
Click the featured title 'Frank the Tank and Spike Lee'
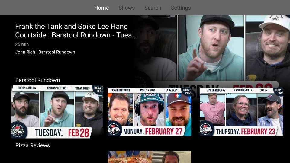[76, 31]
